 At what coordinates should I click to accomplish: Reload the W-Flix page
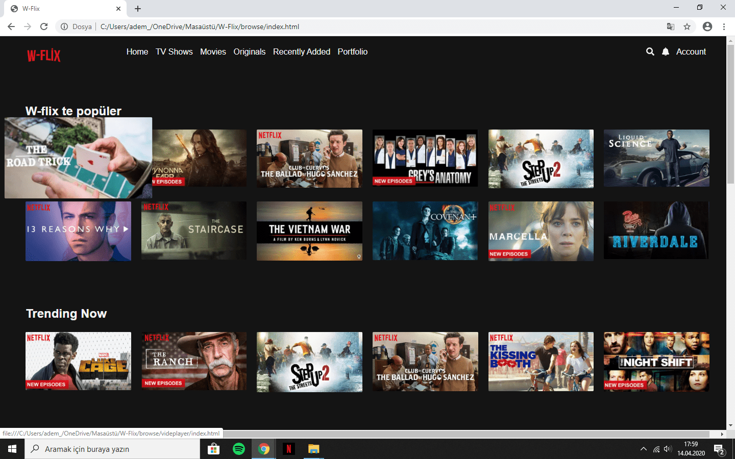(x=44, y=27)
